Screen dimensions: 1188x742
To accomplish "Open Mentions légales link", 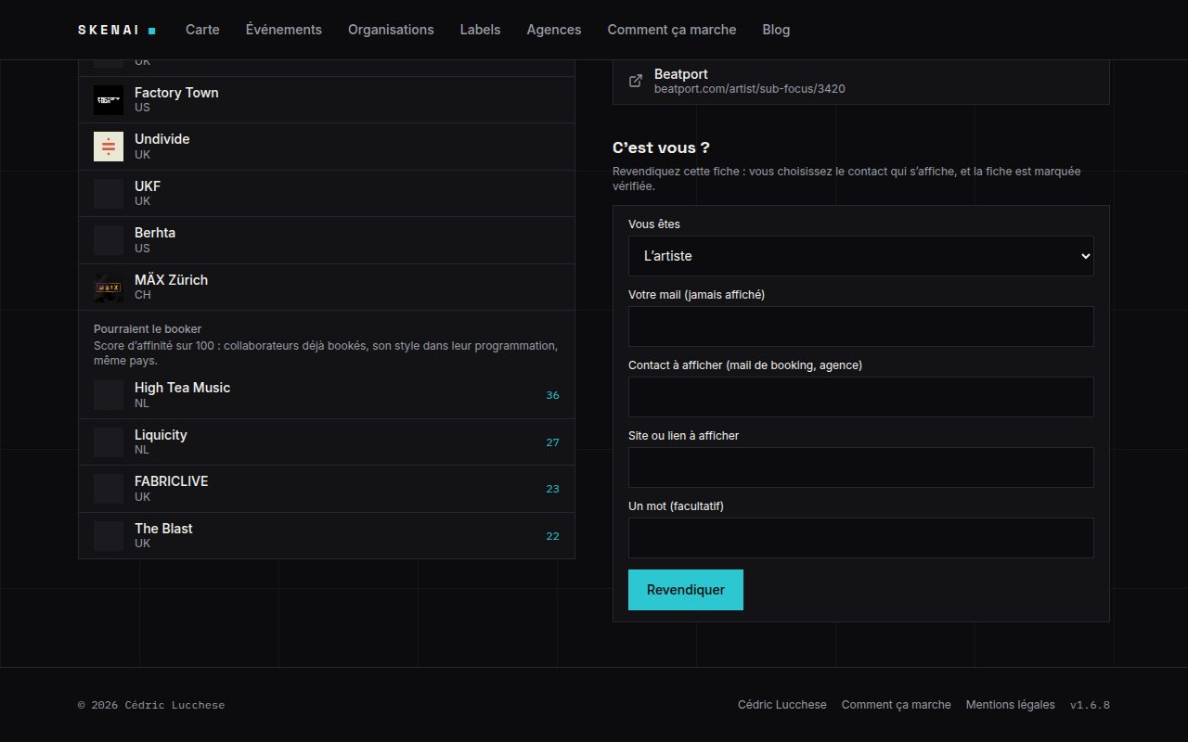I will (x=1011, y=705).
